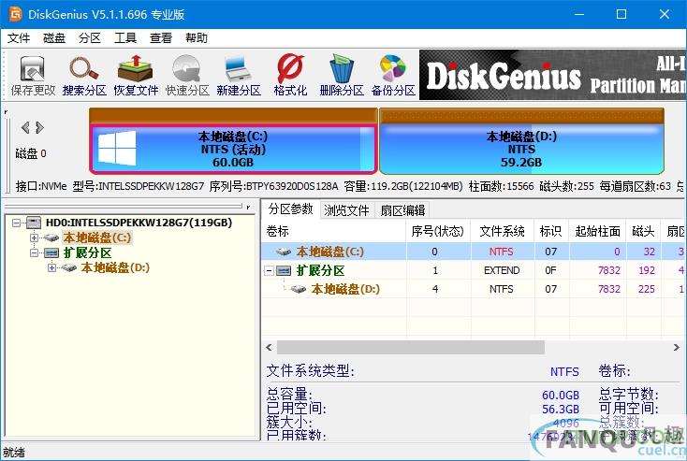Switch to the 扇区编辑 tab
This screenshot has height=461, width=687.
[x=402, y=210]
